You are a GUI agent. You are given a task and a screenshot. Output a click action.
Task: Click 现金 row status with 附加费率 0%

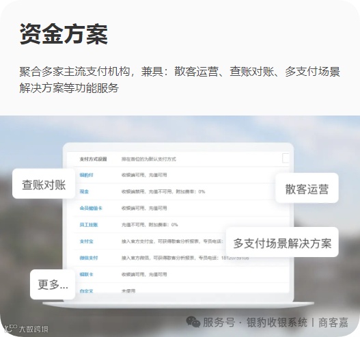[163, 191]
